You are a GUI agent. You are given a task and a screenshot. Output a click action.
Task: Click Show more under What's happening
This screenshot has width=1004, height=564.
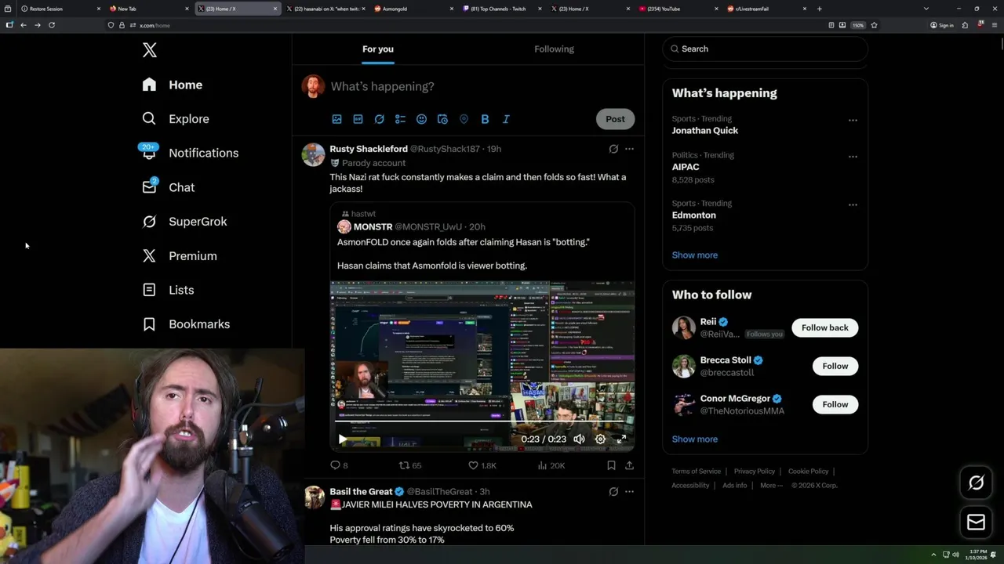tap(695, 255)
